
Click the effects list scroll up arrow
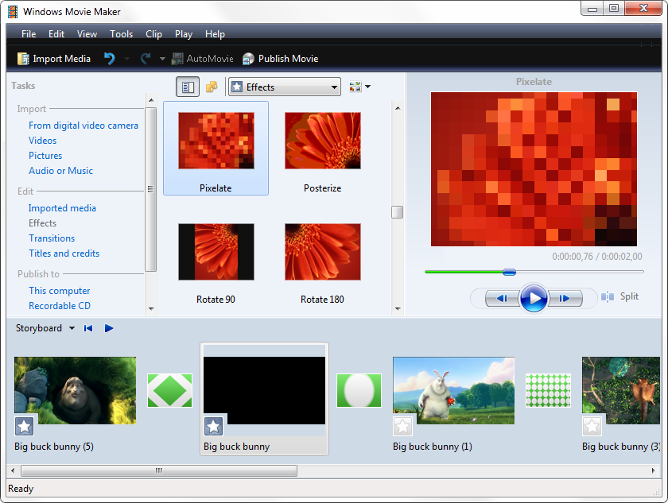tap(398, 108)
